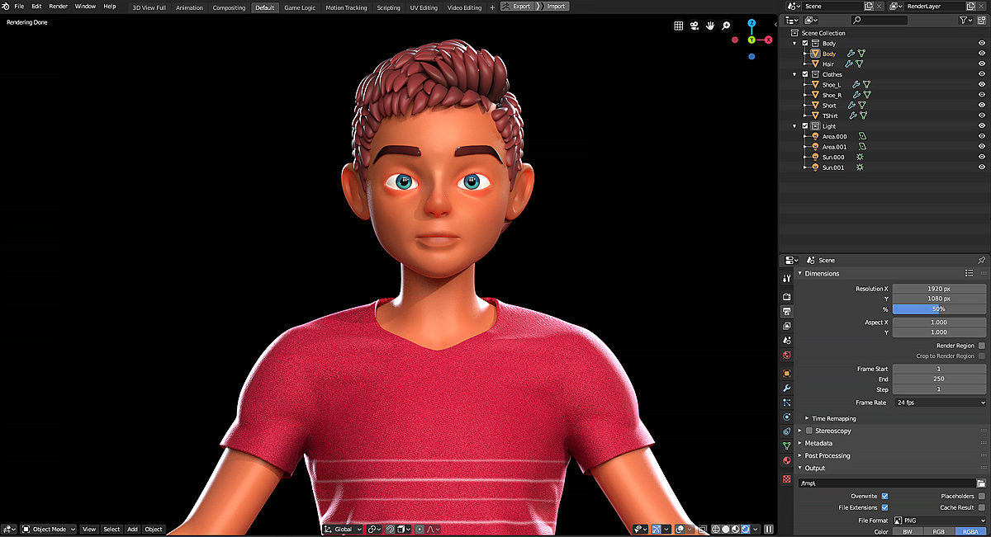The image size is (991, 537).
Task: Disable the Overwrite checkbox
Action: point(884,496)
